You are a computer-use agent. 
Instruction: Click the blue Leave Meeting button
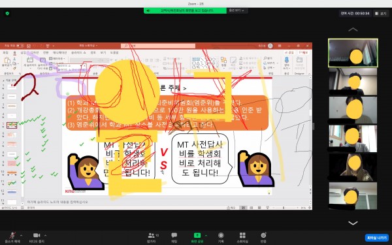(376, 238)
